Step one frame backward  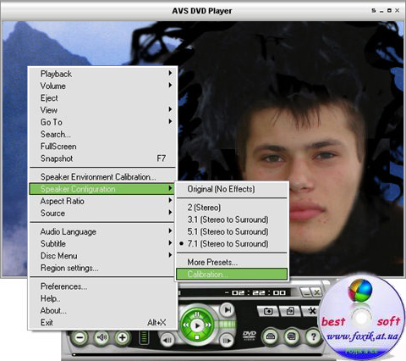point(167,340)
